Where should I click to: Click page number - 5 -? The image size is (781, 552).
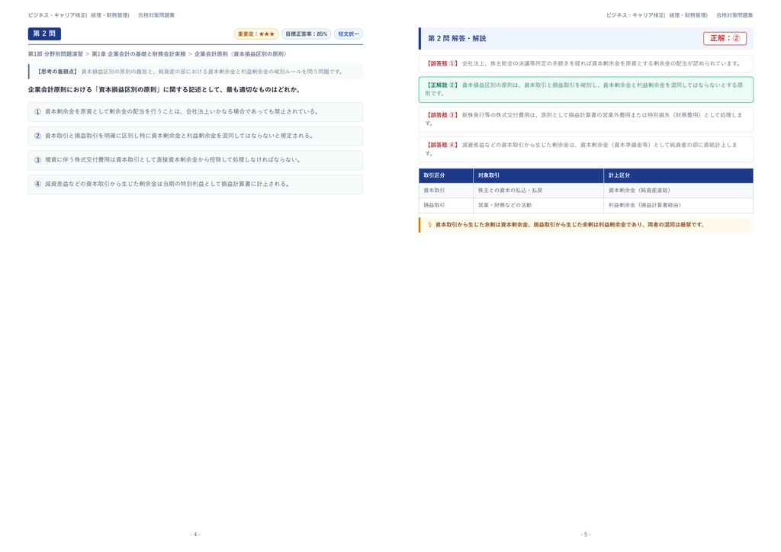[x=586, y=534]
